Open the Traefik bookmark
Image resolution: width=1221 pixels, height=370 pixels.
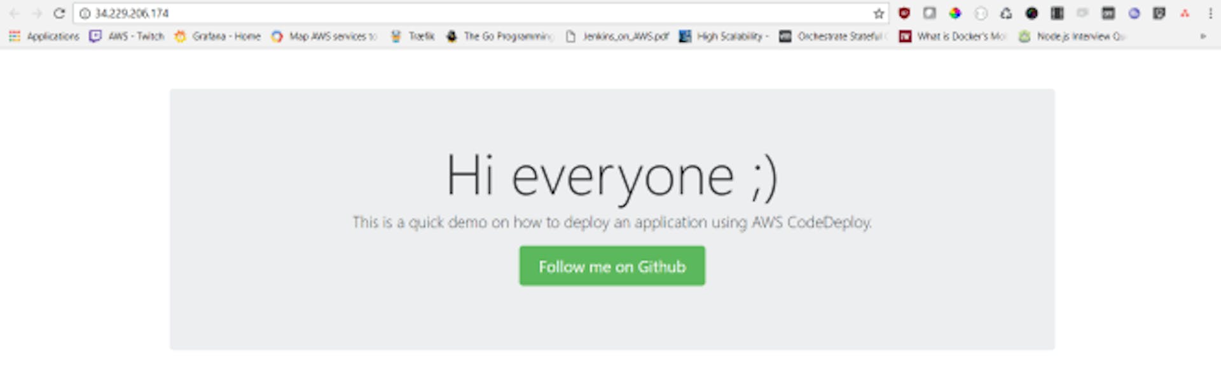(412, 36)
